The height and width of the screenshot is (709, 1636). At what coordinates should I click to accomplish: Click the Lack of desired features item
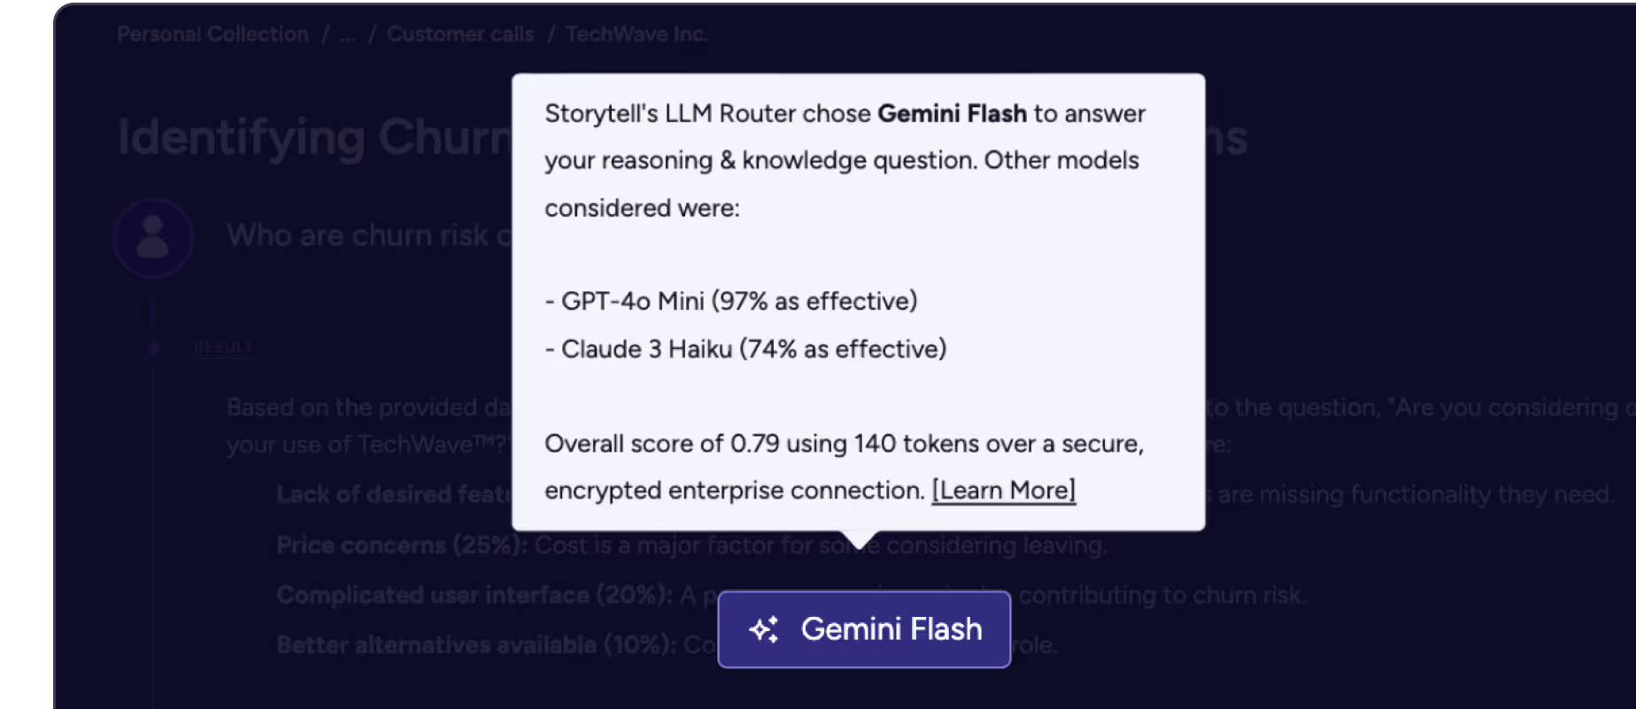[x=394, y=495]
